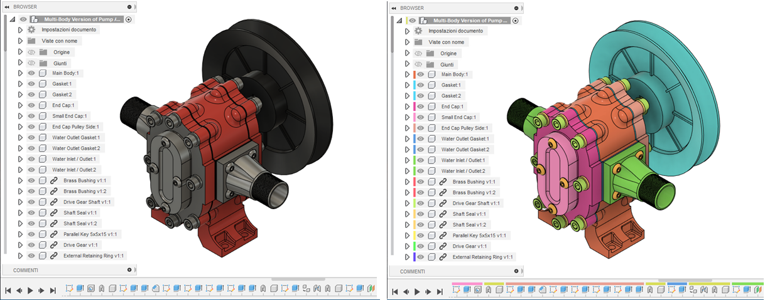Click the pink color bar beside End Cap:1
Viewport: 765px width, 300px height.
point(415,106)
